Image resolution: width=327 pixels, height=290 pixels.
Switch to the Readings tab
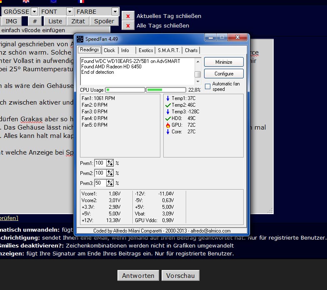click(90, 50)
